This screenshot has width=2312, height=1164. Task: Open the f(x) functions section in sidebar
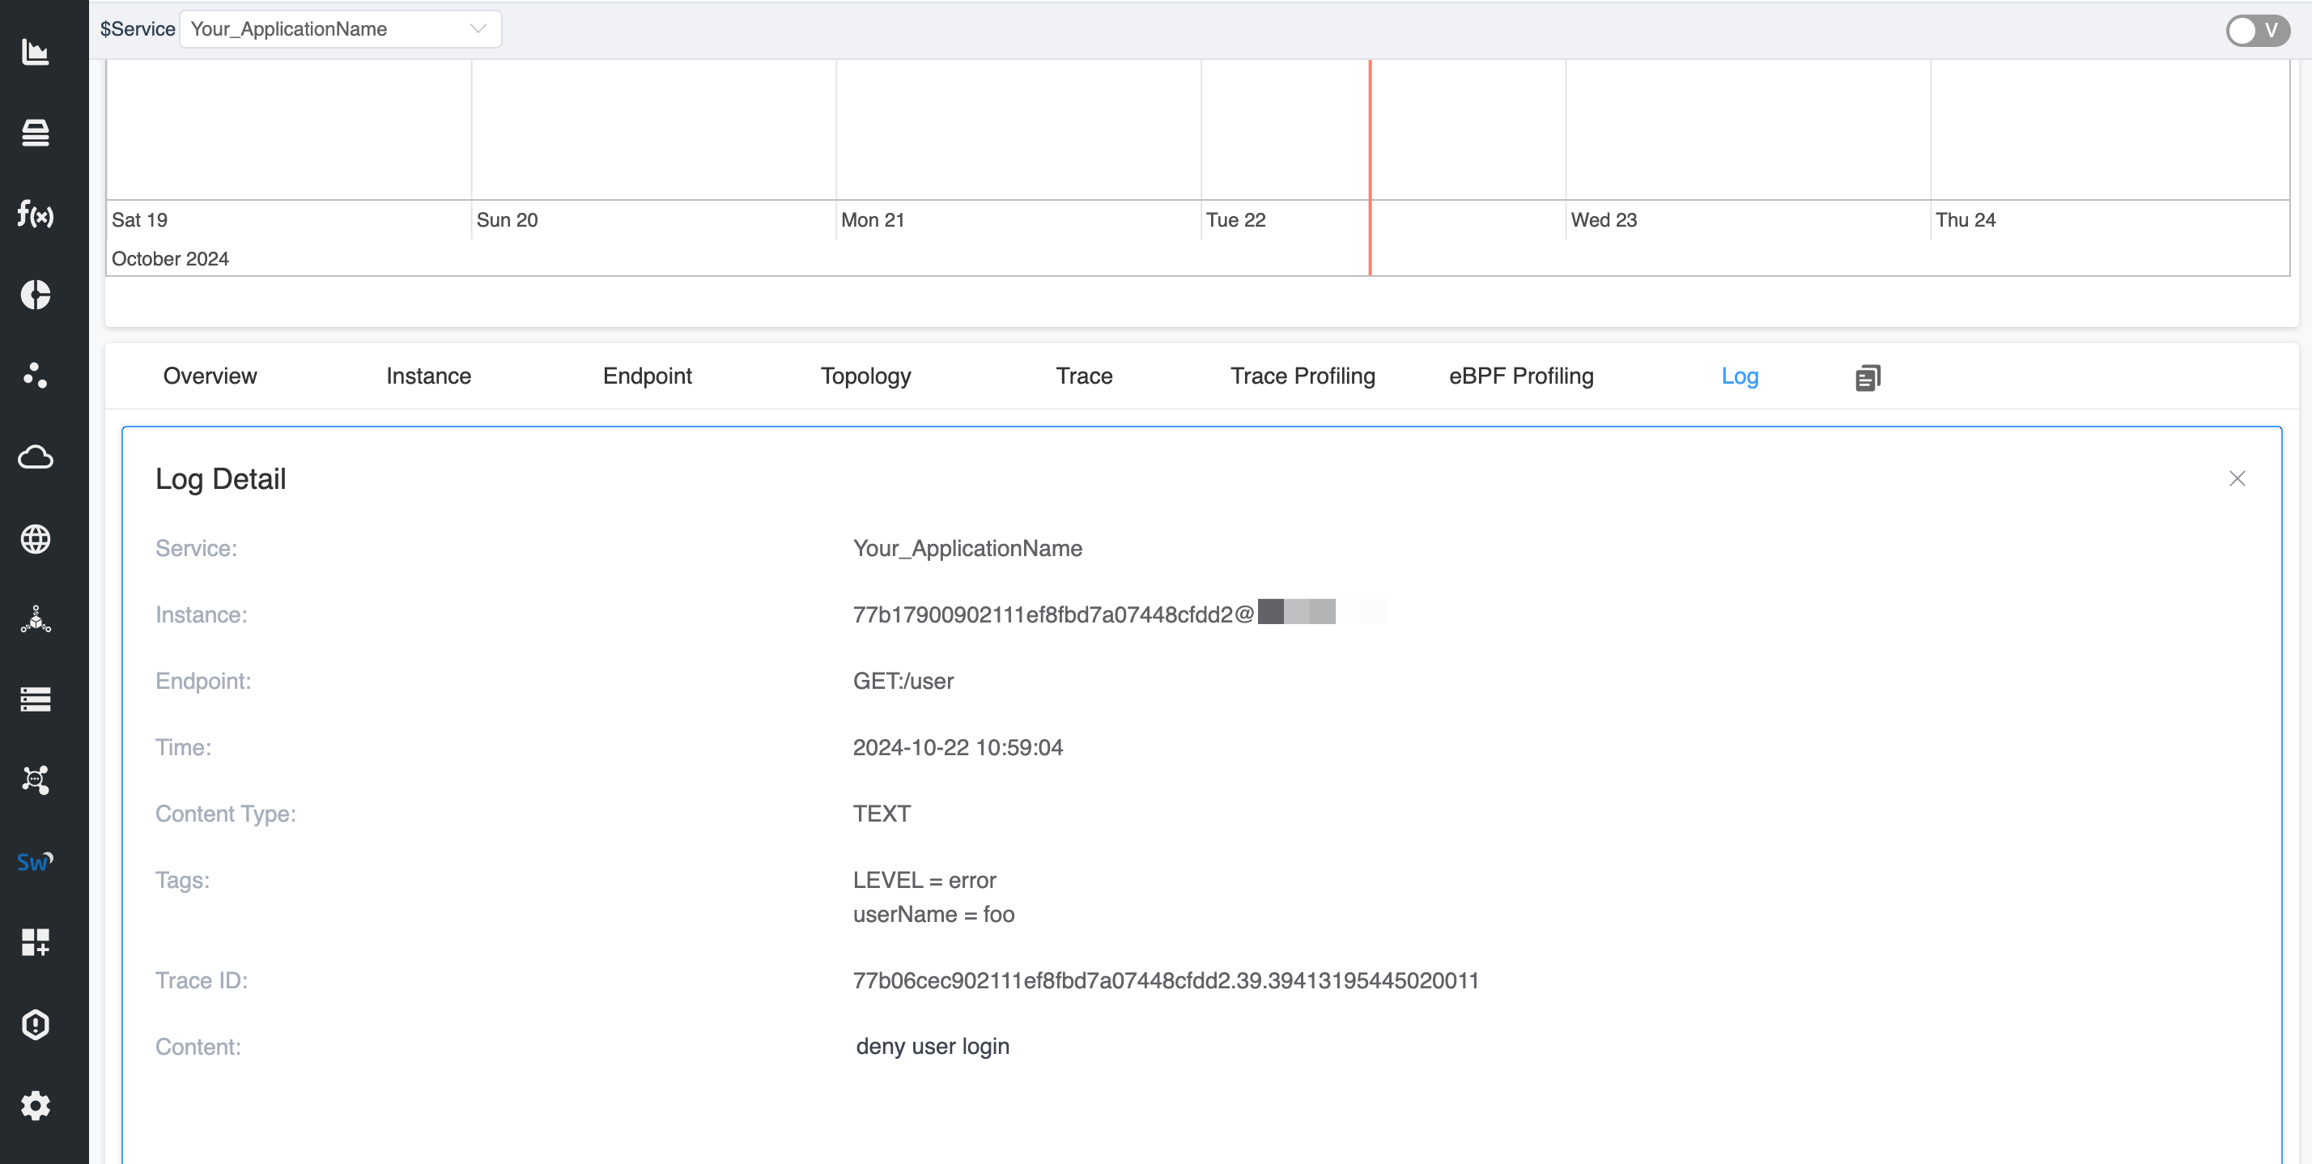click(36, 215)
